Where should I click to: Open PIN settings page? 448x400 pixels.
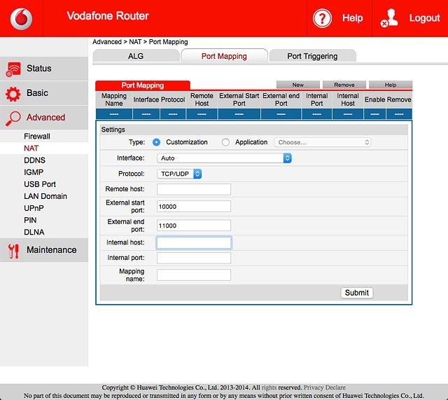coord(30,220)
